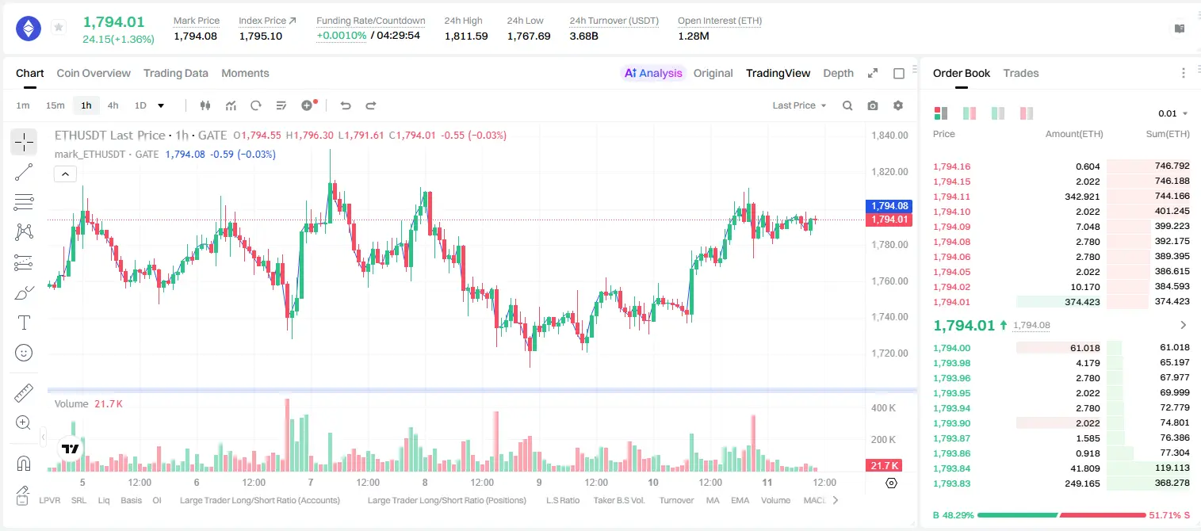Add ETHUSDT to favorites with star icon
The height and width of the screenshot is (531, 1201).
(x=59, y=28)
